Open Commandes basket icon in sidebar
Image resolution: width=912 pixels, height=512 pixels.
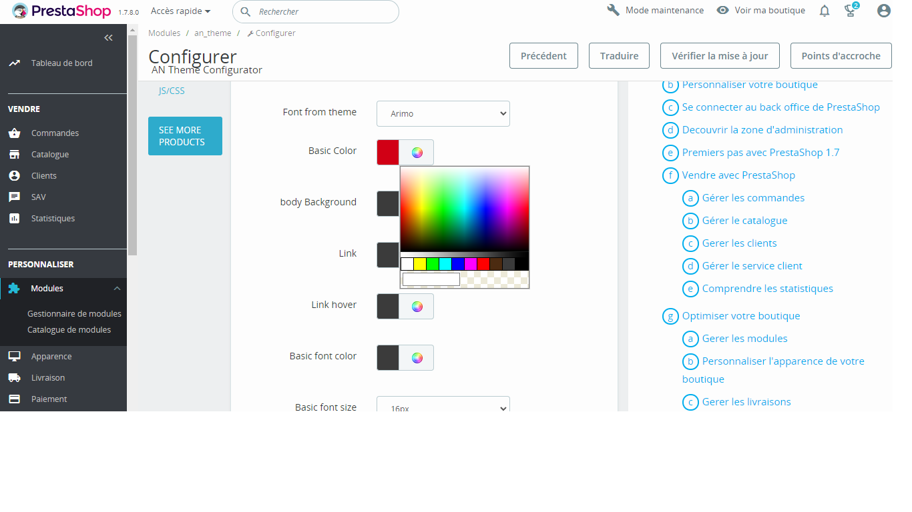[x=14, y=133]
